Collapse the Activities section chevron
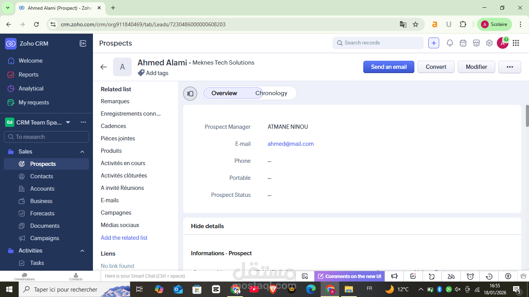The height and width of the screenshot is (297, 529). click(x=82, y=251)
